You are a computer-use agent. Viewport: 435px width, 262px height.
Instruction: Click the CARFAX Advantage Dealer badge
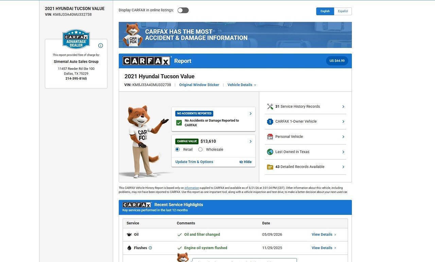click(x=76, y=39)
